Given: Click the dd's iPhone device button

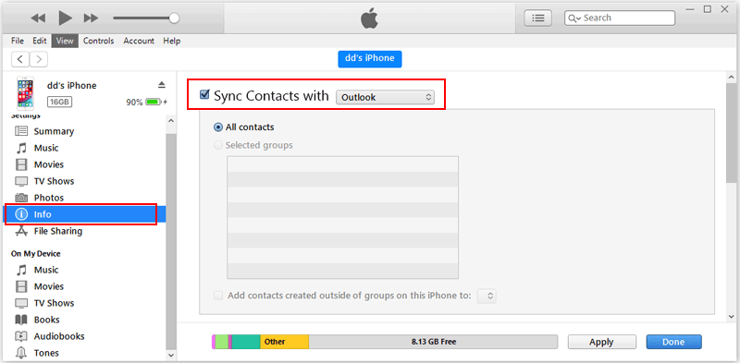Looking at the screenshot, I should coord(369,58).
